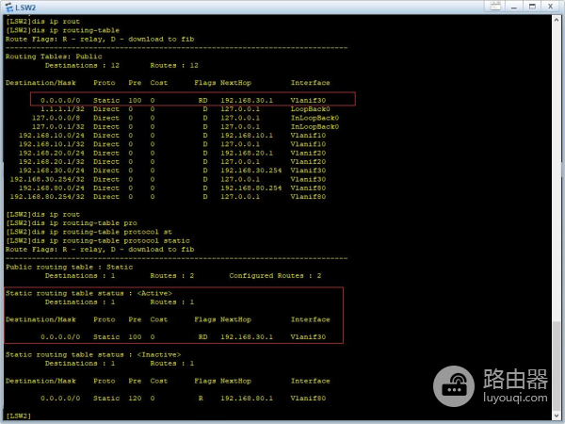Click the Inactive static routing table status line
Screen dimensions: 565x424
click(x=121, y=354)
